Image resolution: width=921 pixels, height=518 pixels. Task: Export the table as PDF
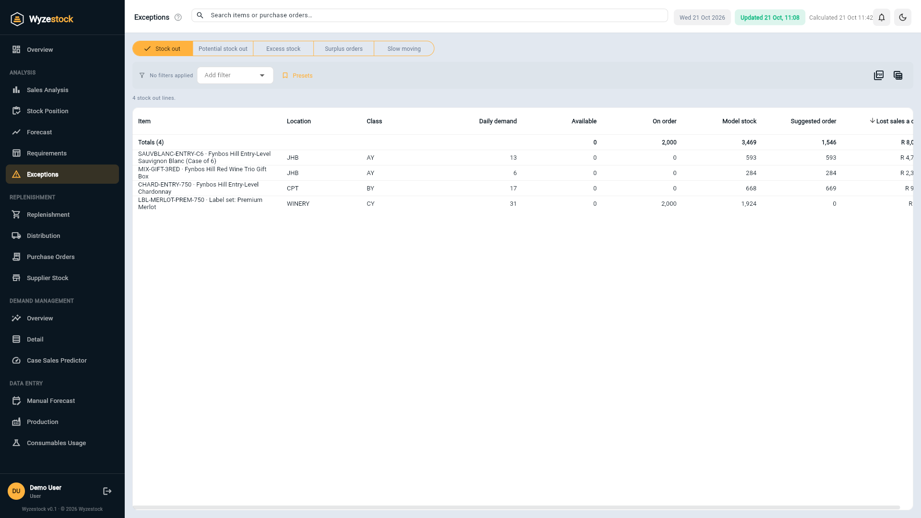click(879, 75)
